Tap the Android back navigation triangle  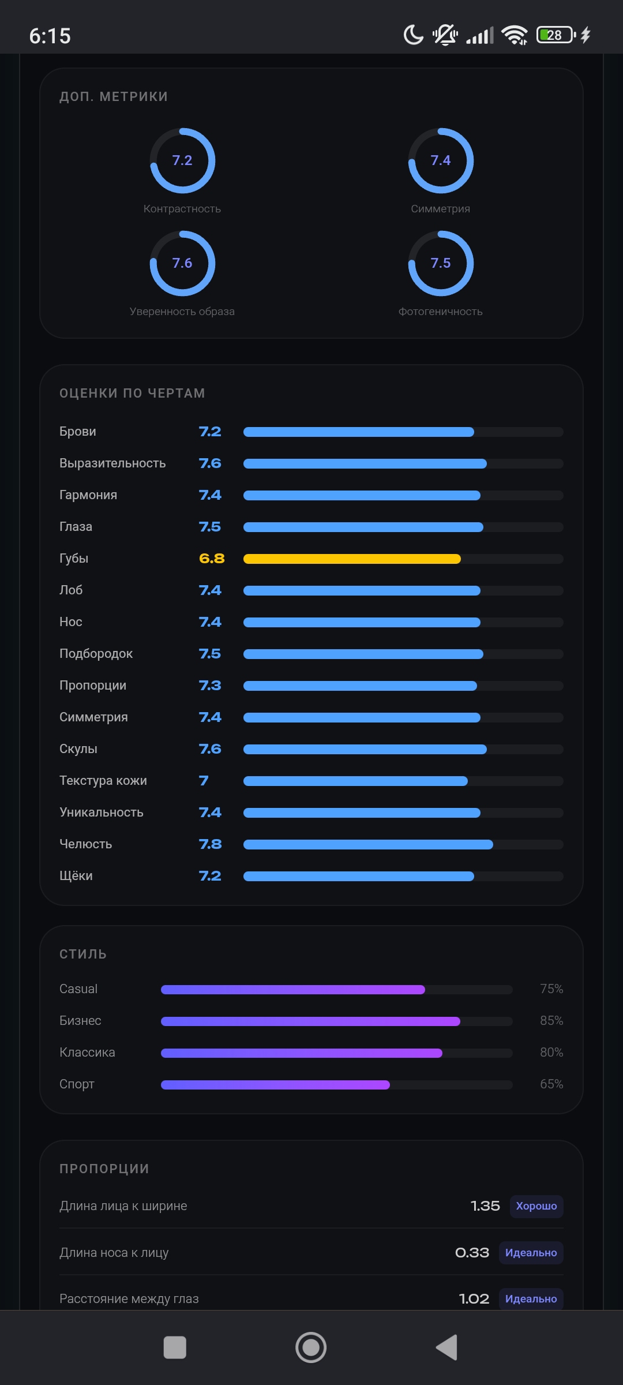click(447, 1347)
